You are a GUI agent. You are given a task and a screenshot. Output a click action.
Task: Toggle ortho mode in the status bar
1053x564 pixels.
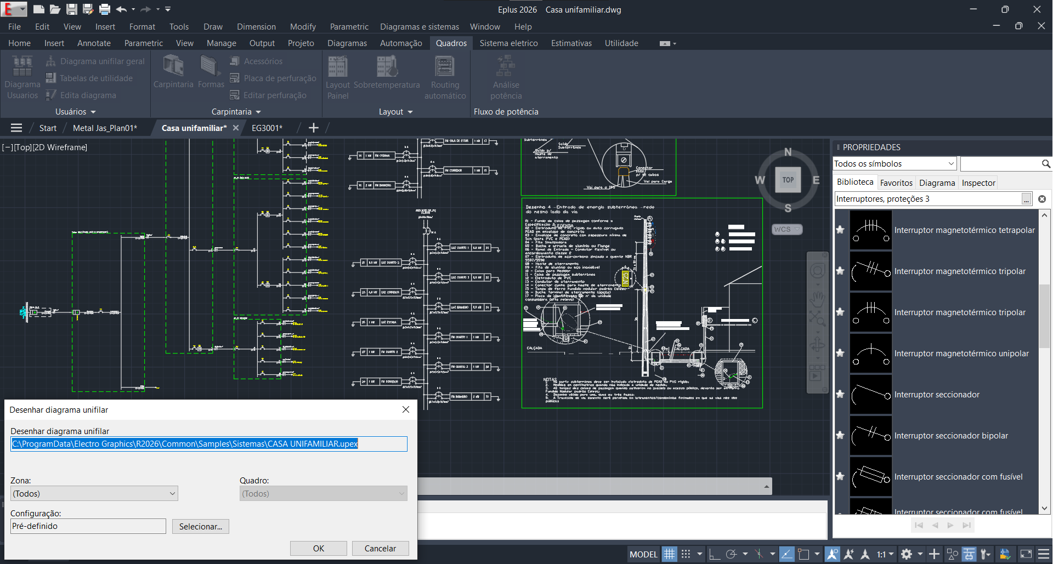click(x=714, y=554)
